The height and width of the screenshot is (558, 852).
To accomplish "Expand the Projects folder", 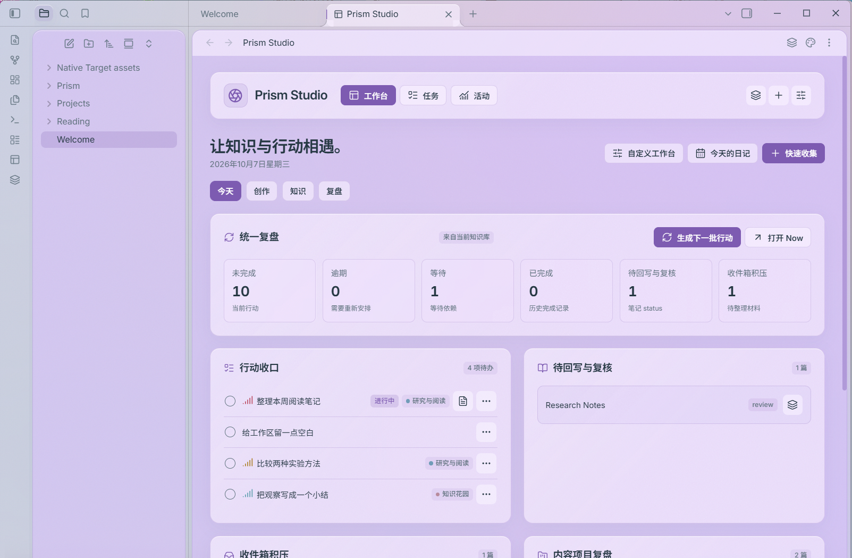I will 49,103.
